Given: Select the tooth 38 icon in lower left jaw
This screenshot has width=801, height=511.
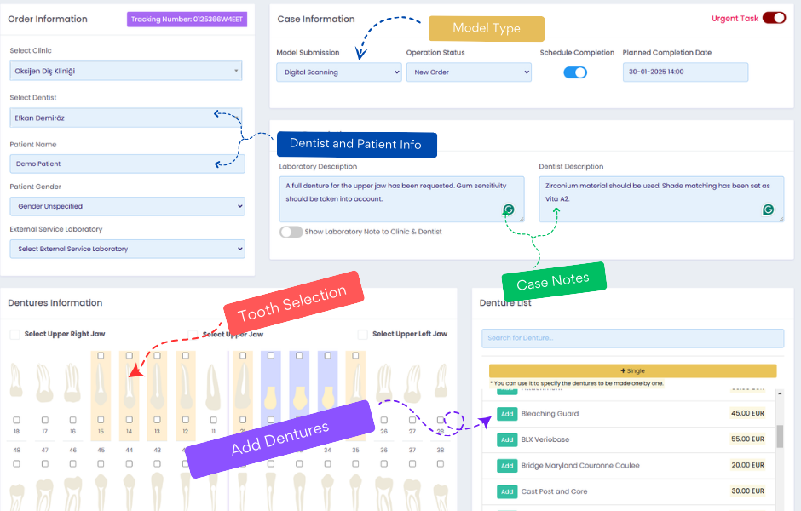Looking at the screenshot, I should [441, 494].
